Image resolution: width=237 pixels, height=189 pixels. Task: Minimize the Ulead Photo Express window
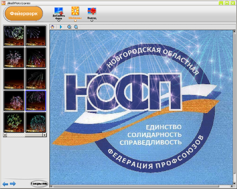pos(221,3)
